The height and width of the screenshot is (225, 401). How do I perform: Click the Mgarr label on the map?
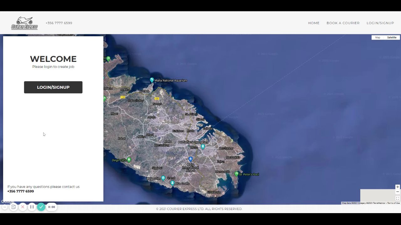tap(114, 113)
